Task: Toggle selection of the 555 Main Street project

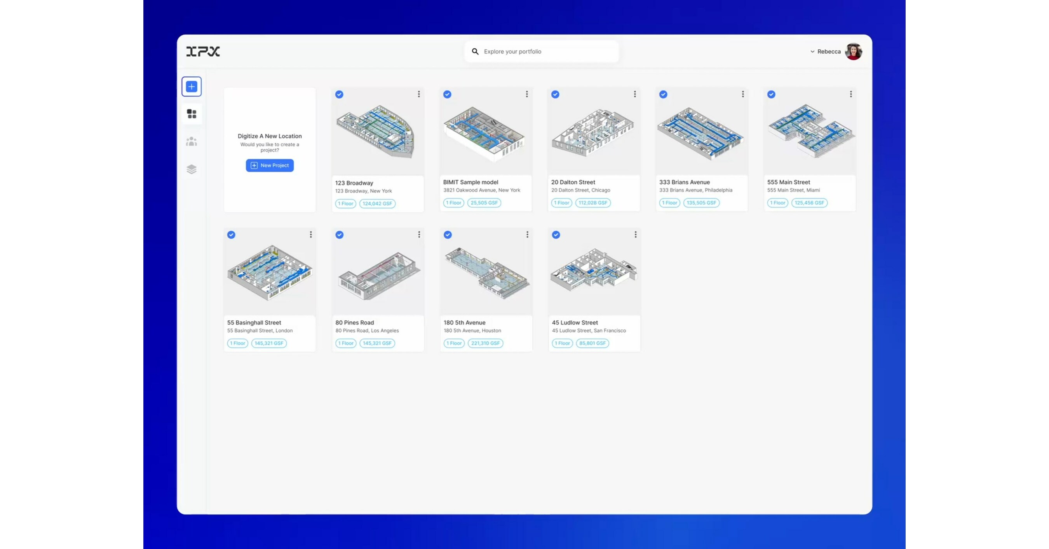Action: tap(771, 94)
